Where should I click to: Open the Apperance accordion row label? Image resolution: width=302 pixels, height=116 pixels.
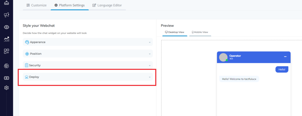(x=38, y=42)
